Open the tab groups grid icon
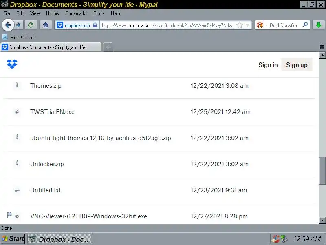The width and height of the screenshot is (326, 245). [322, 47]
